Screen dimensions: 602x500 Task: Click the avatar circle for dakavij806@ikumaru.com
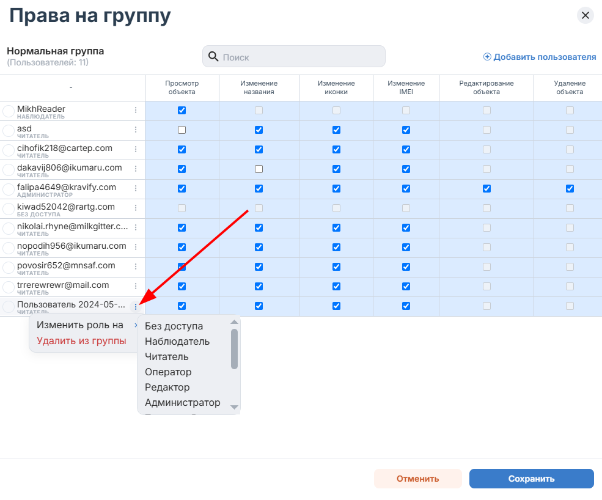tap(9, 170)
